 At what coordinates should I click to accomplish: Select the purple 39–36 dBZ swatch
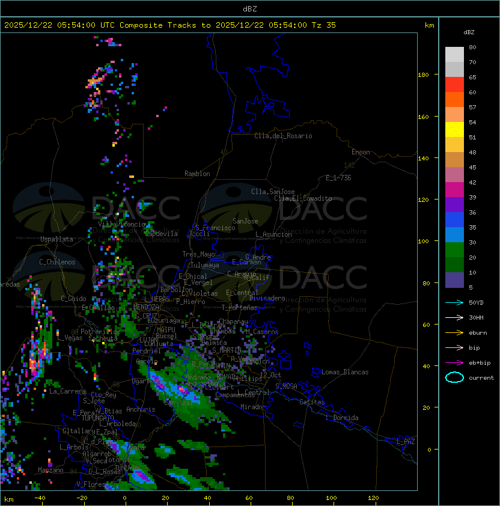click(454, 204)
